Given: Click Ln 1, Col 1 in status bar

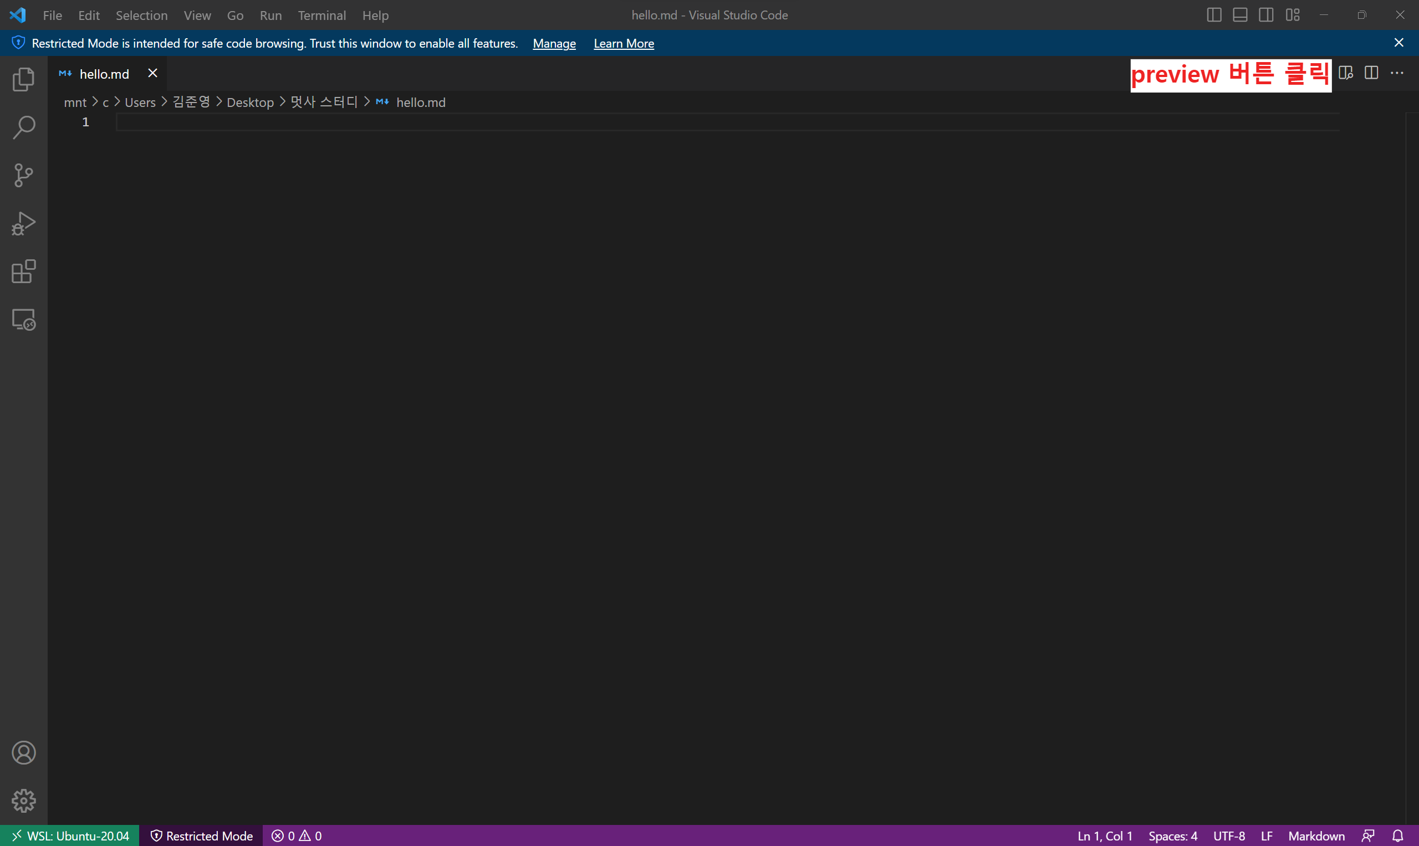Looking at the screenshot, I should pos(1105,835).
